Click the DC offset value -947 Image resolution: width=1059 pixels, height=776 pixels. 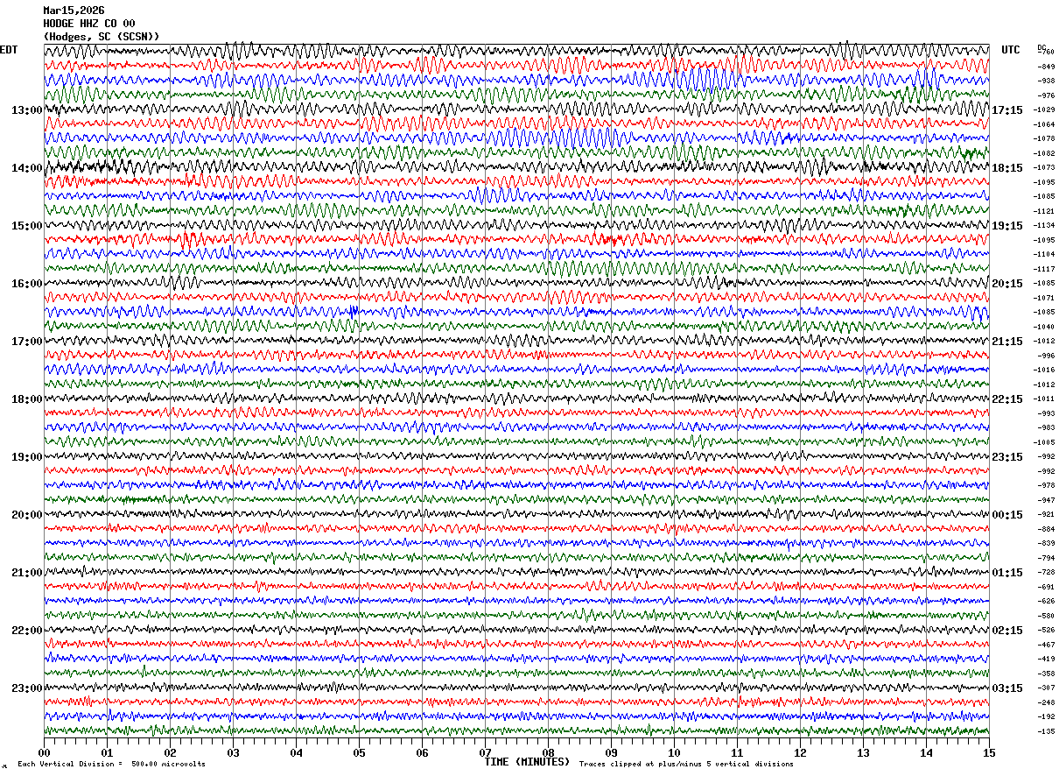(x=1046, y=500)
